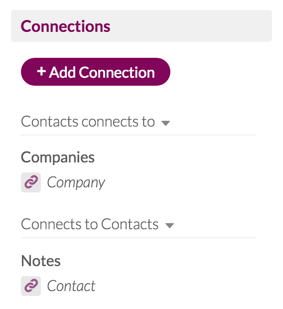Screen dimensions: 283x309
Task: Click the chain-link icon beside Contact
Action: pyautogui.click(x=31, y=286)
